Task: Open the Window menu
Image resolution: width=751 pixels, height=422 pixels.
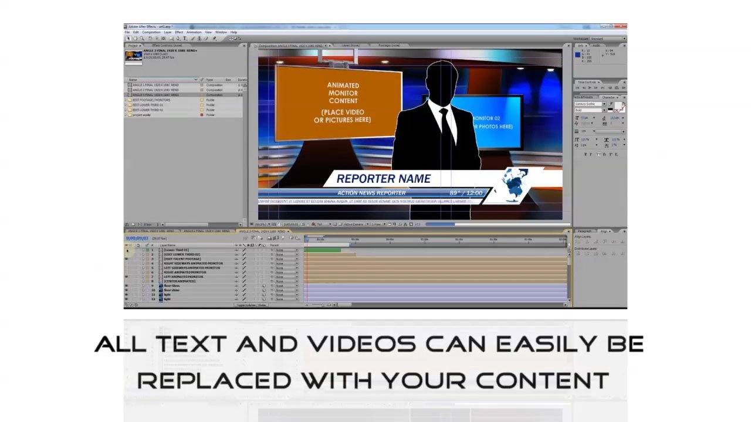Action: [x=221, y=32]
